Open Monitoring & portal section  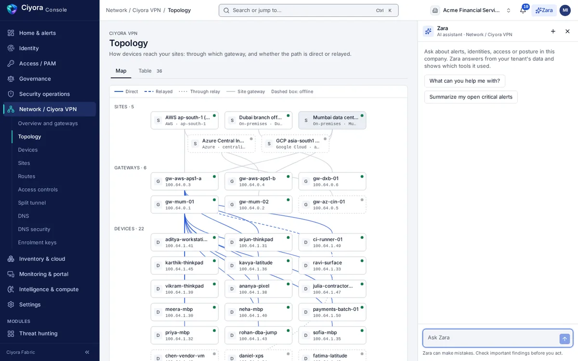[50, 274]
